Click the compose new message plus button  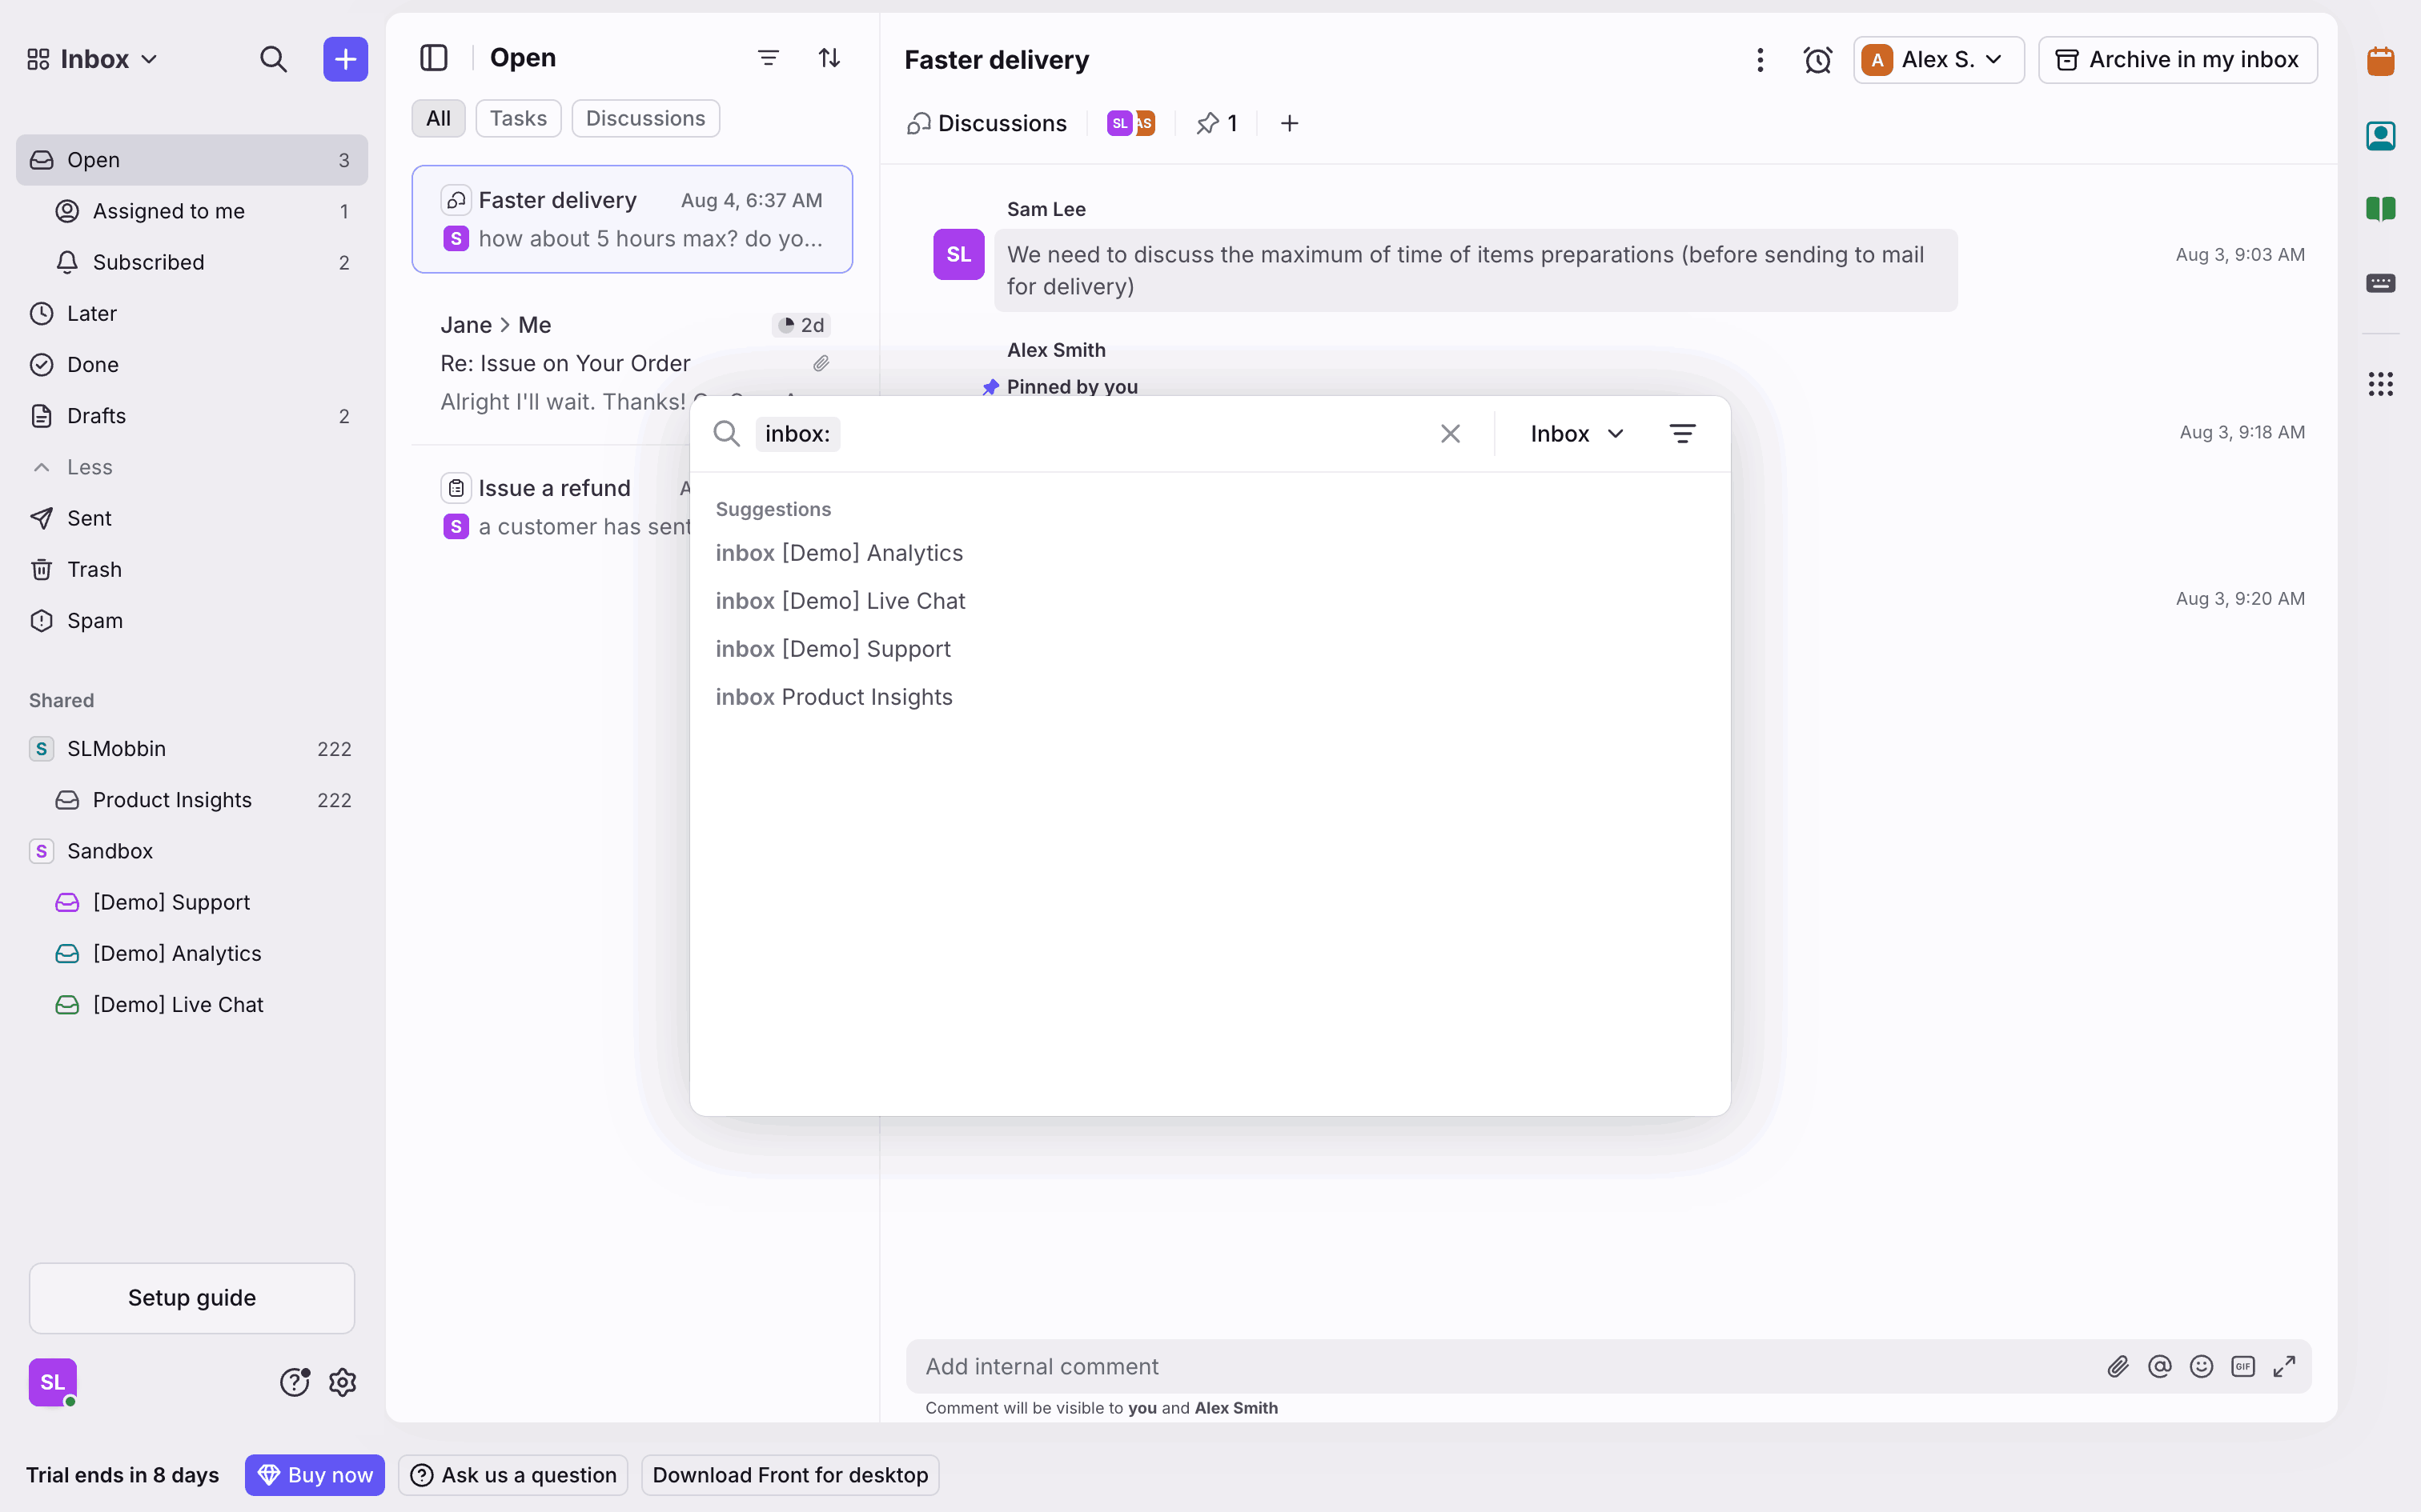345,59
